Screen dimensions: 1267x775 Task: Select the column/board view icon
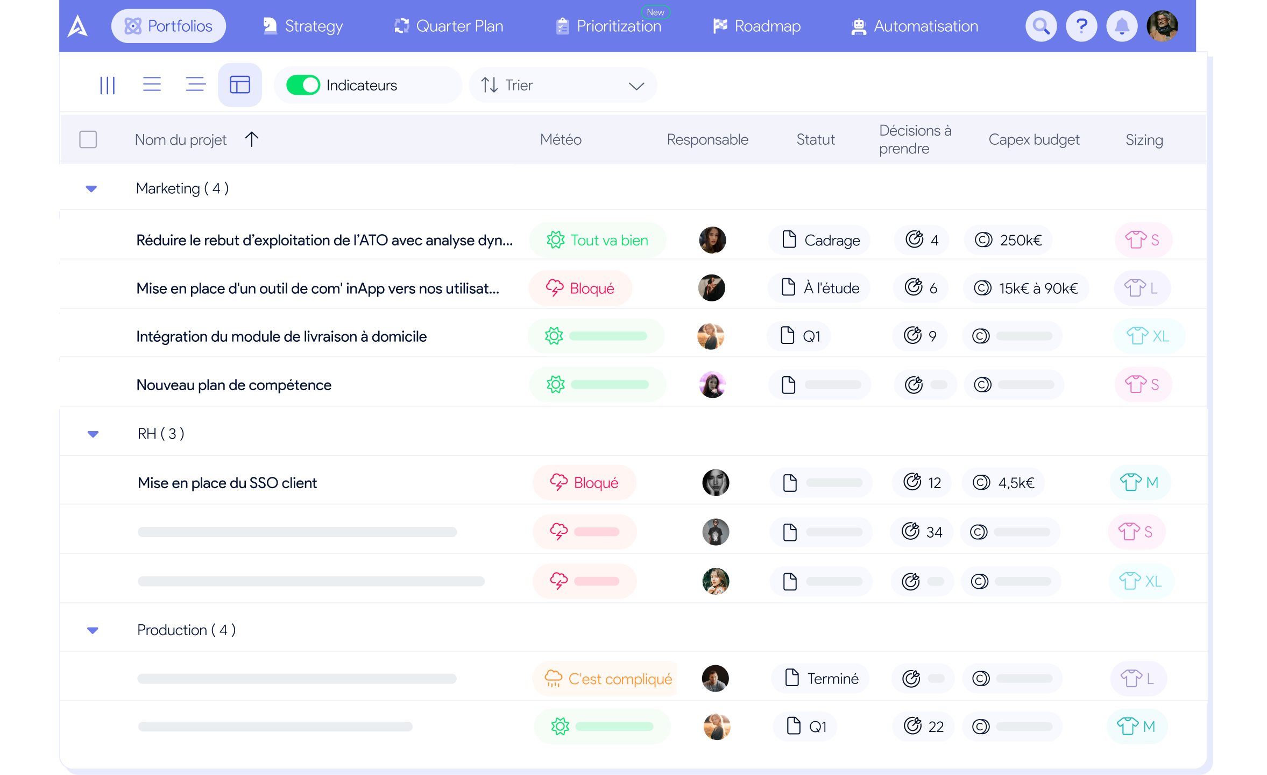(x=240, y=84)
